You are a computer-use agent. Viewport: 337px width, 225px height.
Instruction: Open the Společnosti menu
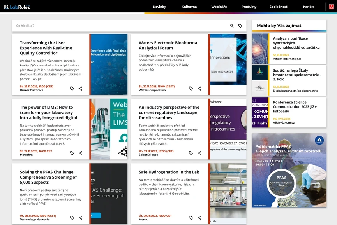279,7
